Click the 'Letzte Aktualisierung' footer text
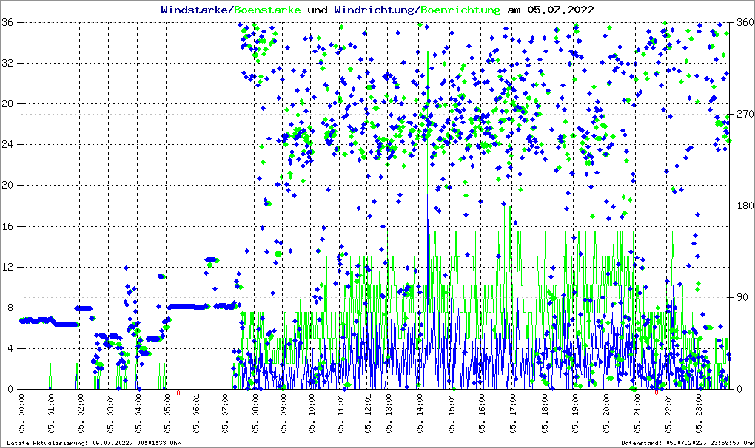The height and width of the screenshot is (448, 755). pyautogui.click(x=93, y=443)
